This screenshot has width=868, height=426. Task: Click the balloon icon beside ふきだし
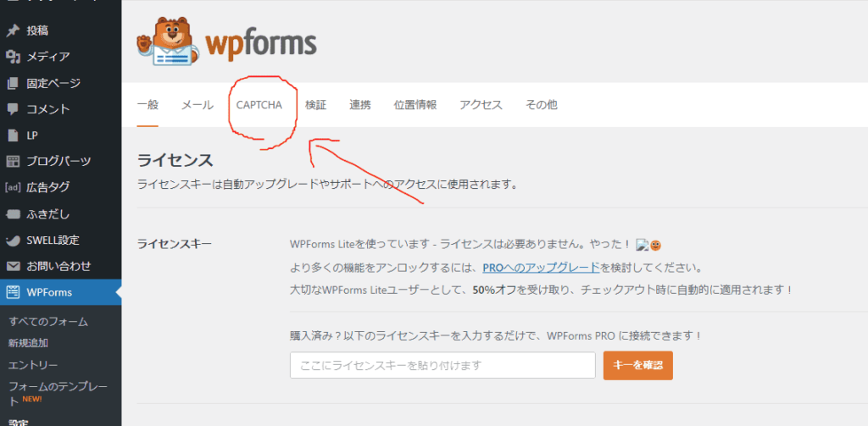click(14, 214)
